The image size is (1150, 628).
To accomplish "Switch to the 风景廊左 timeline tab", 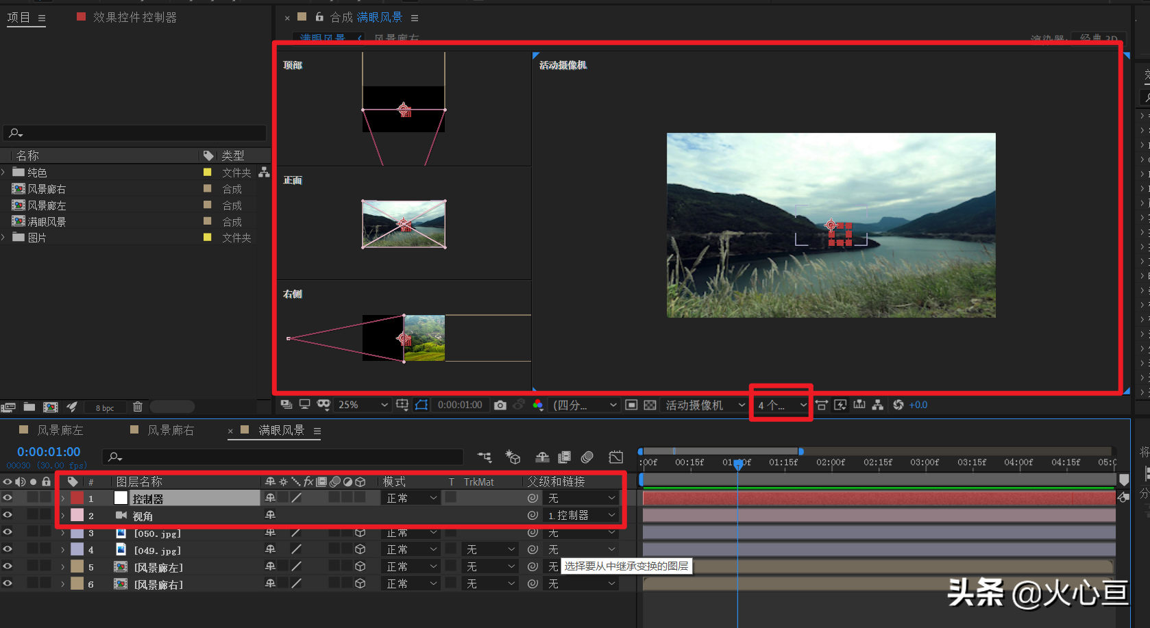I will pyautogui.click(x=60, y=430).
